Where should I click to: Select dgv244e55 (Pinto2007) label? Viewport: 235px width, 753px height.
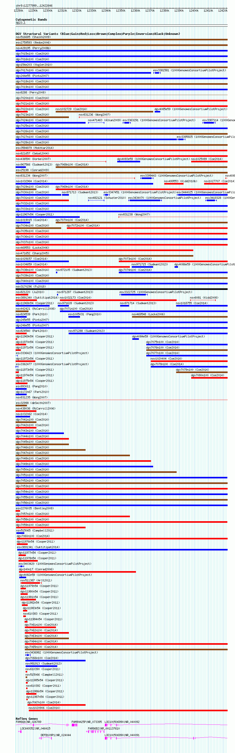32,76
